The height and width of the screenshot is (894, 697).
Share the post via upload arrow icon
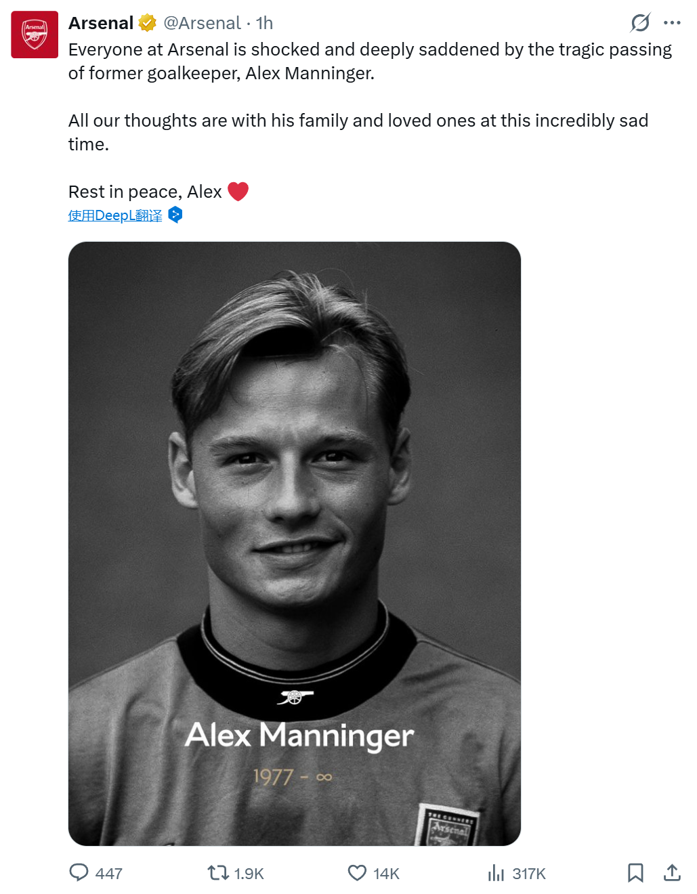pyautogui.click(x=672, y=872)
